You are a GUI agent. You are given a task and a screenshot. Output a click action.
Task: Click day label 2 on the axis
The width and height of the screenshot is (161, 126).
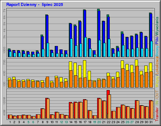[14, 122]
